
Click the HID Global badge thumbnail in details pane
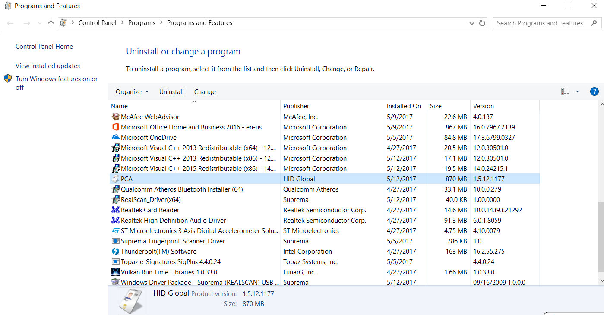131,301
